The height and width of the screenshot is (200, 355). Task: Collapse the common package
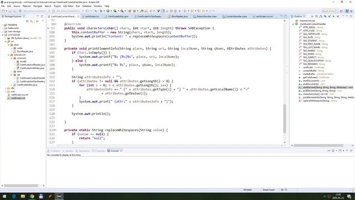tap(12, 58)
